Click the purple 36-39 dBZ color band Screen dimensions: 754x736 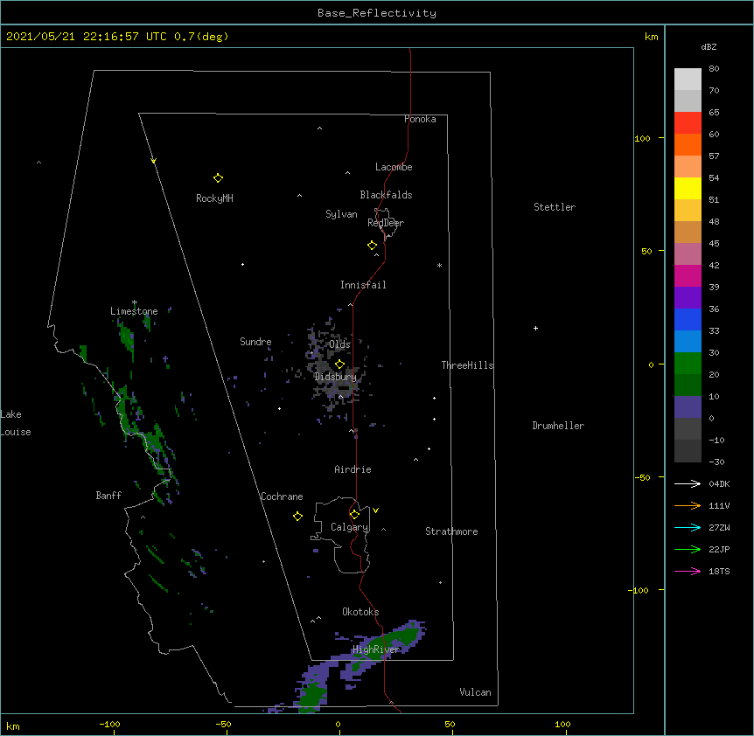click(x=688, y=298)
